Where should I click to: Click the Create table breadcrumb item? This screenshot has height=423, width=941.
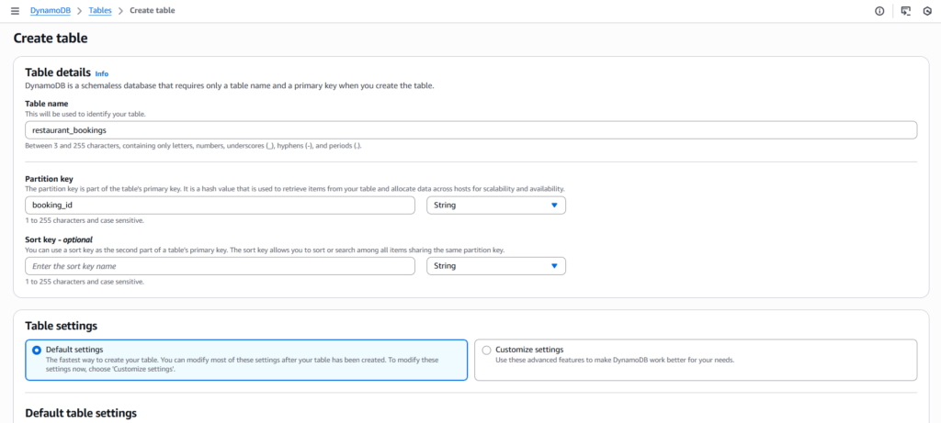pyautogui.click(x=152, y=11)
